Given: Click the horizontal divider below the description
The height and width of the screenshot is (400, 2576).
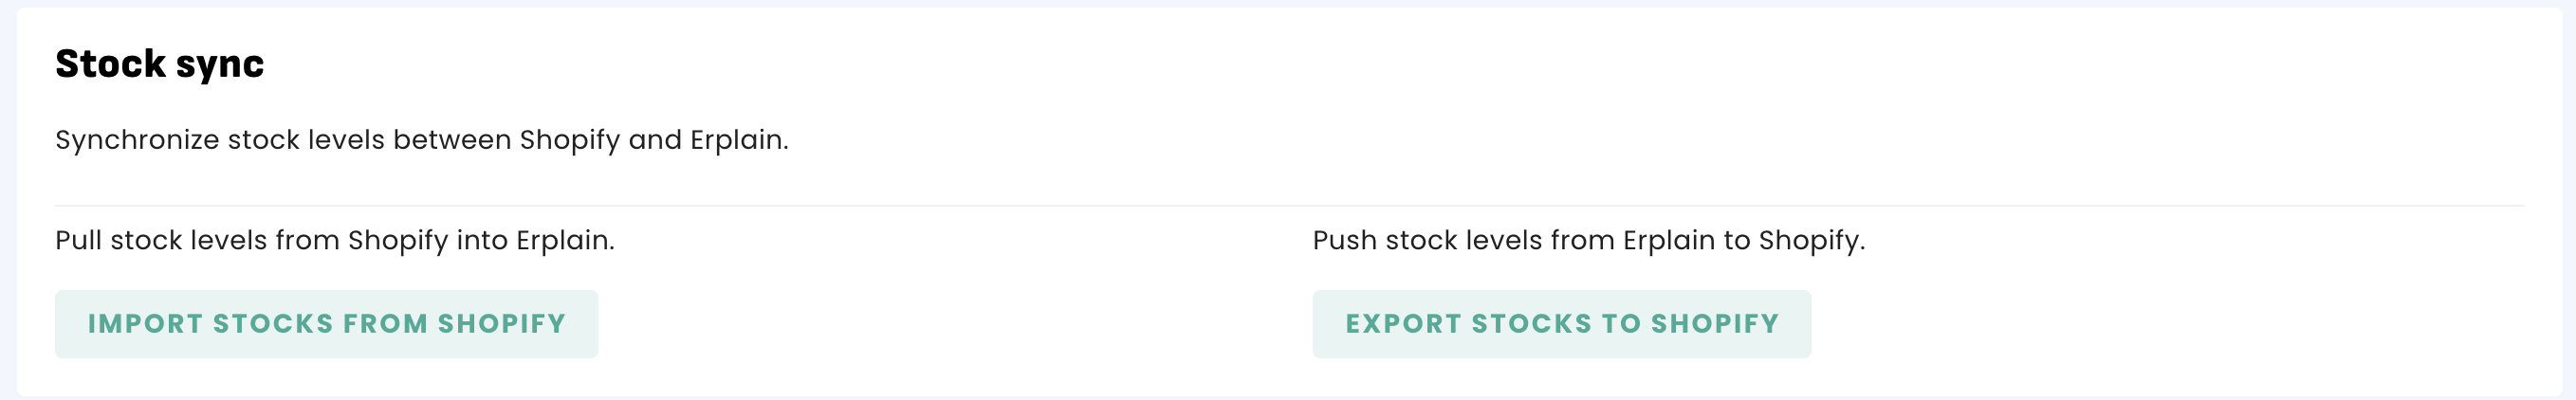Looking at the screenshot, I should tap(1288, 206).
